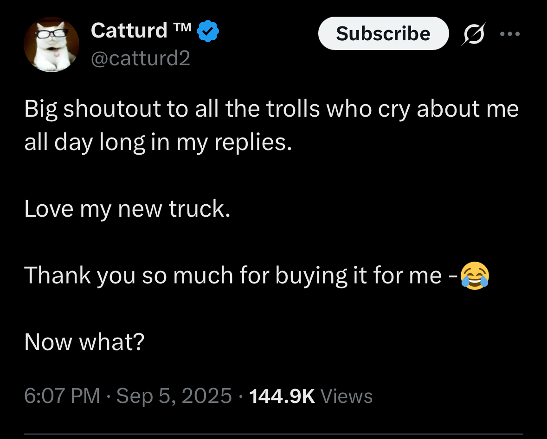Image resolution: width=547 pixels, height=439 pixels.
Task: Click the "all day long in my replies." line
Action: pyautogui.click(x=158, y=143)
